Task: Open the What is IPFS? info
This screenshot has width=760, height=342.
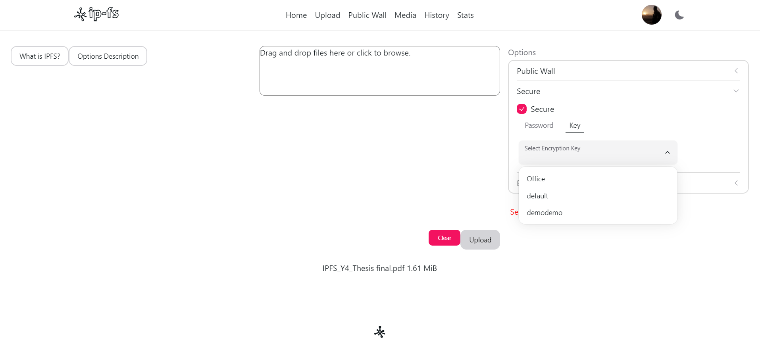Action: coord(40,56)
